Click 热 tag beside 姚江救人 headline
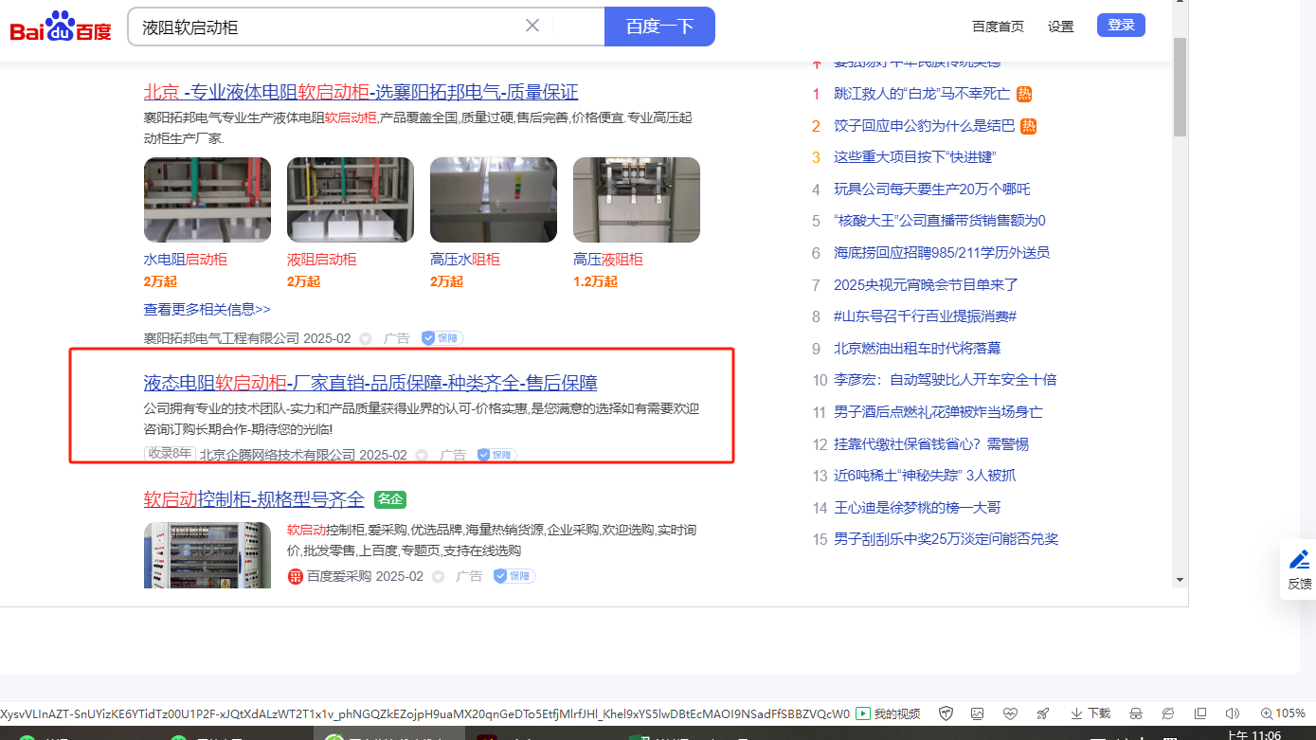The height and width of the screenshot is (740, 1316). pos(1024,94)
